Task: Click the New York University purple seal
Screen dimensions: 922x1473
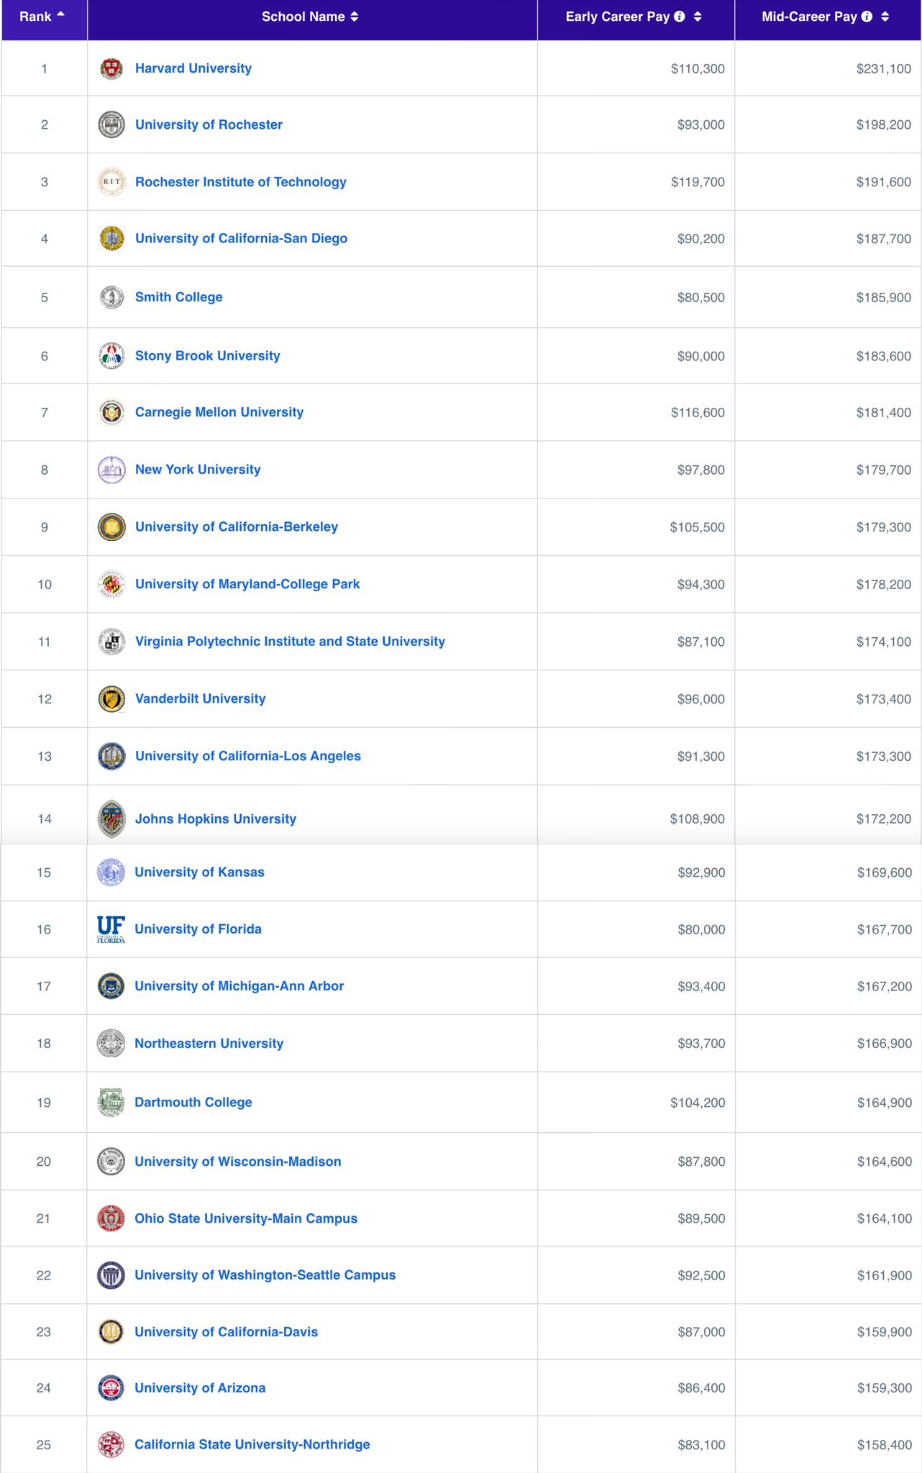Action: 111,470
